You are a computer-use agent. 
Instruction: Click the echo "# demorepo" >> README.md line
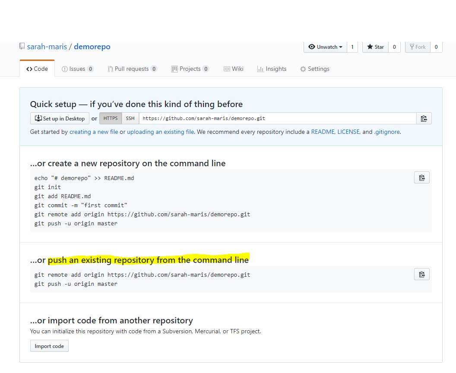tap(84, 178)
